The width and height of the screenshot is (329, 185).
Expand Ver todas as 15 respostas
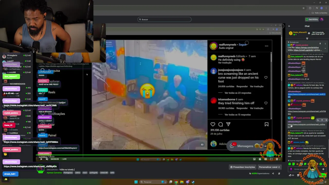point(238,115)
